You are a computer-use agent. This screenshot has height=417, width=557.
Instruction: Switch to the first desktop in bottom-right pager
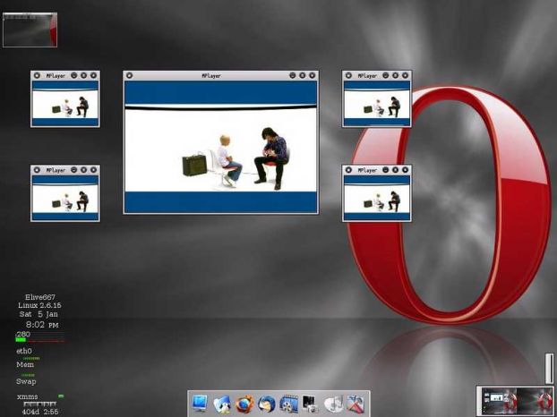pos(500,401)
